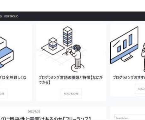Click the date text 2022/7/26
Screen dimensions: 145x120
(34, 111)
